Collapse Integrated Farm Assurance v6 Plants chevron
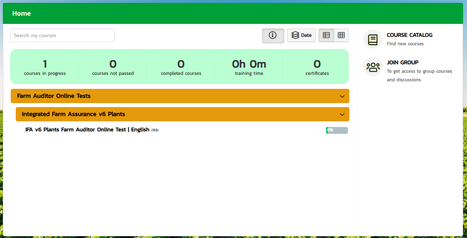This screenshot has height=238, width=467. [x=342, y=115]
